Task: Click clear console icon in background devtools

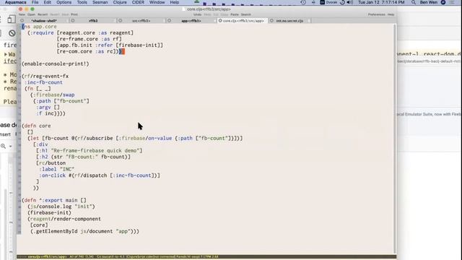Action: (12, 33)
